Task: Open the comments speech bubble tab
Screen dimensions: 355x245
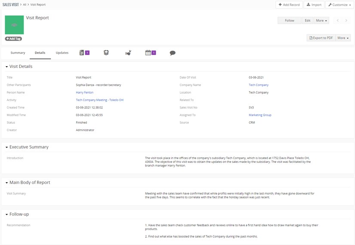Action: point(173,53)
